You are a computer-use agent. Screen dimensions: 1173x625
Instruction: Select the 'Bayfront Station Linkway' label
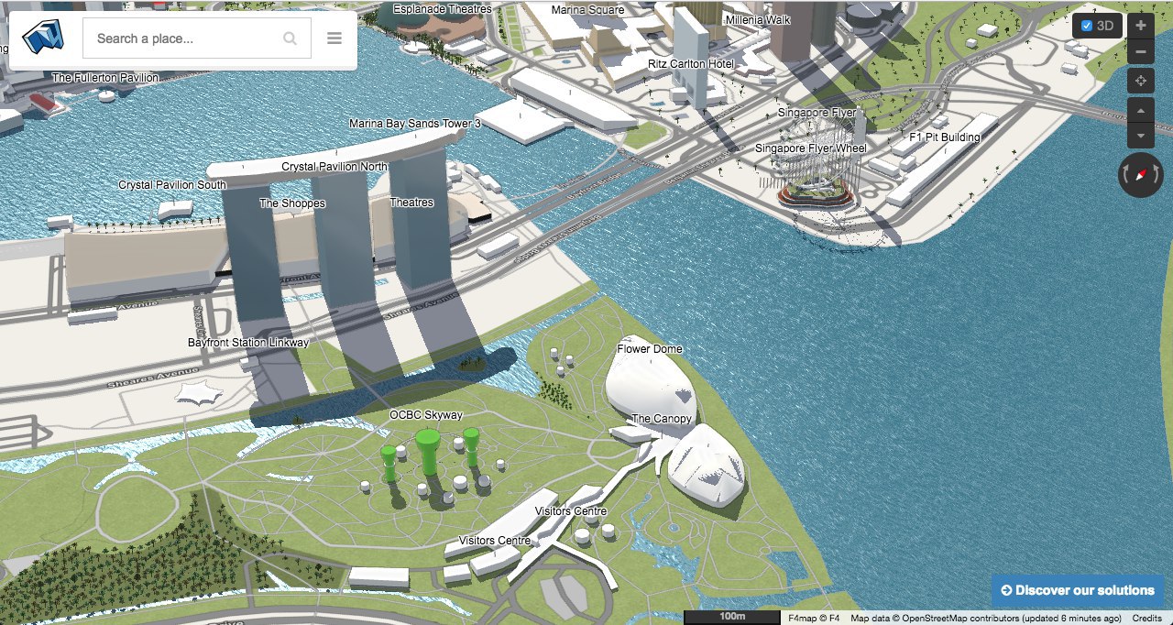(248, 343)
